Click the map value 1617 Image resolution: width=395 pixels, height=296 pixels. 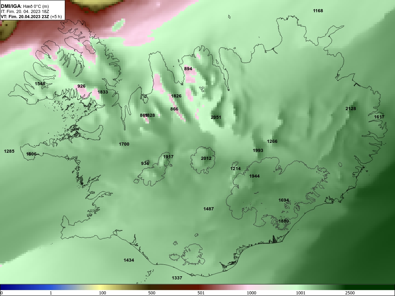click(379, 117)
